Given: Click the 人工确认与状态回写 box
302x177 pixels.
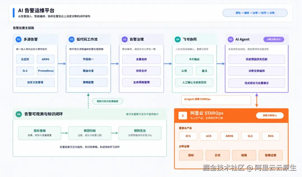Looking at the screenshot, I should coord(194,82).
